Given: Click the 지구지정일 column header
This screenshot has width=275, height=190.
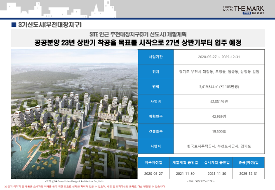Looking at the screenshot, I should tap(155, 163).
